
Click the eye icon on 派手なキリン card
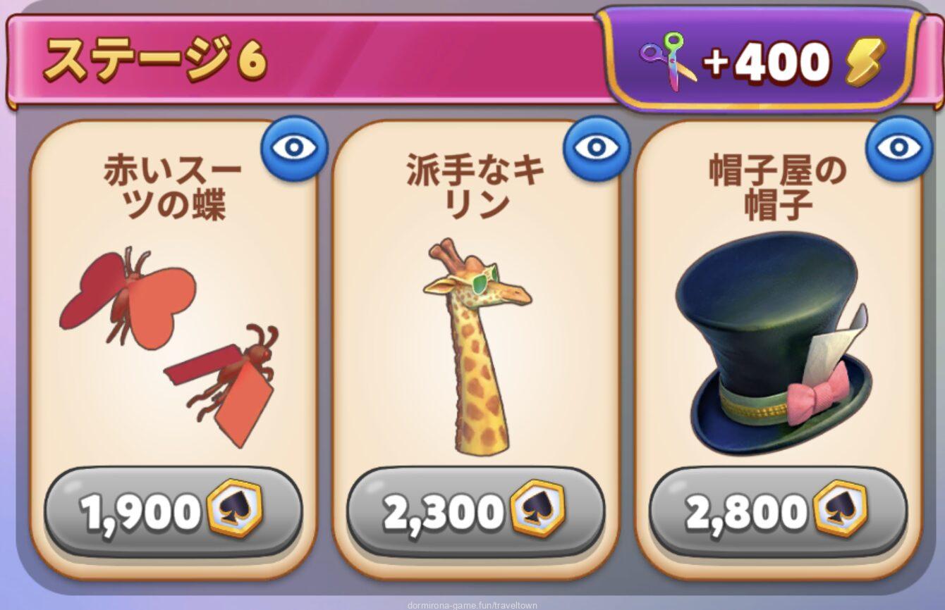(x=596, y=149)
